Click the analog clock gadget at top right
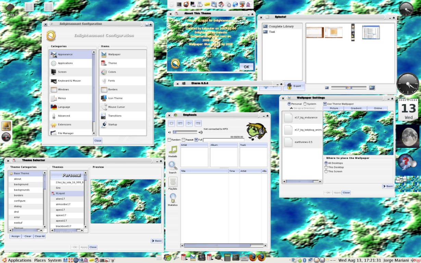 [406, 9]
